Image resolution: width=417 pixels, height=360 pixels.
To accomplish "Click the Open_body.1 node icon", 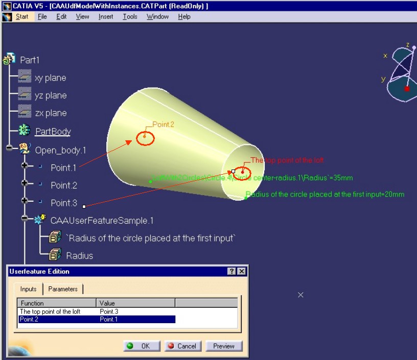I will [25, 149].
